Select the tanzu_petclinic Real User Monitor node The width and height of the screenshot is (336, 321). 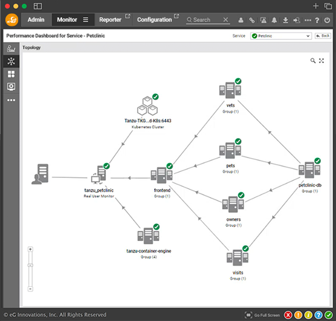coord(99,174)
